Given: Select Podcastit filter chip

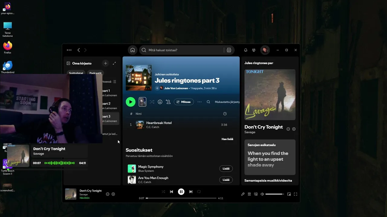Looking at the screenshot, I should coord(96,73).
